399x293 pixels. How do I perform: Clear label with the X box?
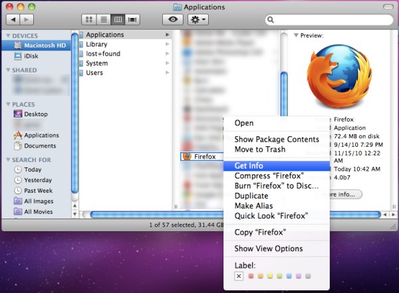point(239,276)
